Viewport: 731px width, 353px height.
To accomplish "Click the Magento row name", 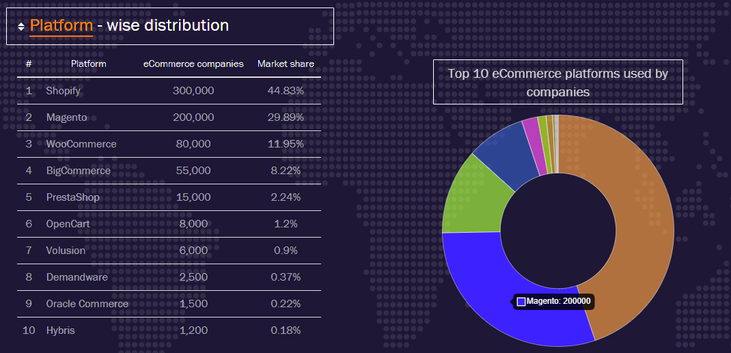I will pyautogui.click(x=67, y=117).
